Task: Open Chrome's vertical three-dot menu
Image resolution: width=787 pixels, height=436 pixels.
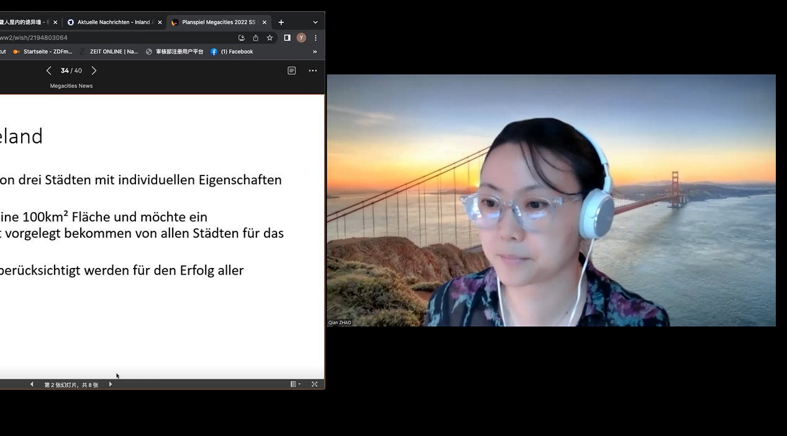Action: point(316,38)
